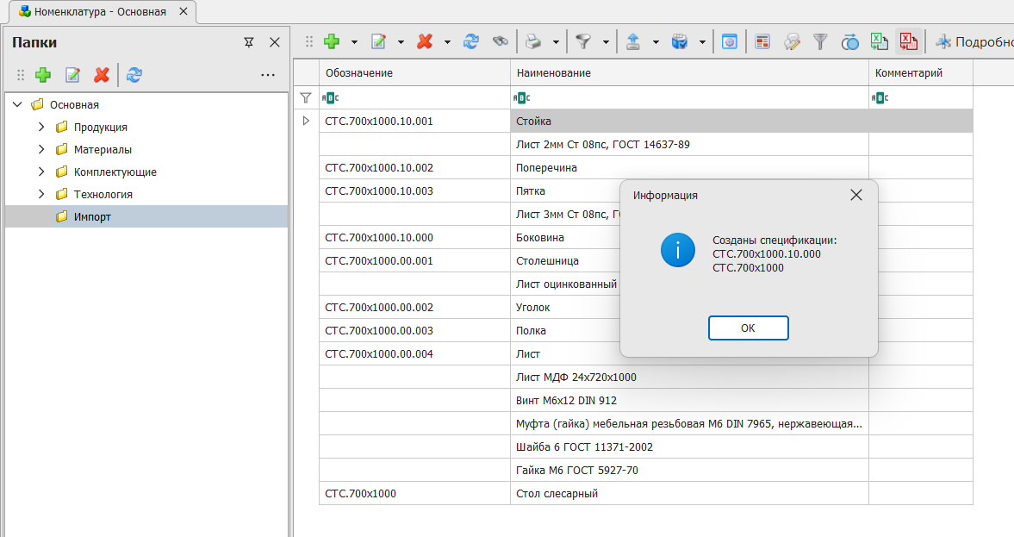Click the green Excel icon in main toolbar
The height and width of the screenshot is (537, 1014).
point(879,41)
